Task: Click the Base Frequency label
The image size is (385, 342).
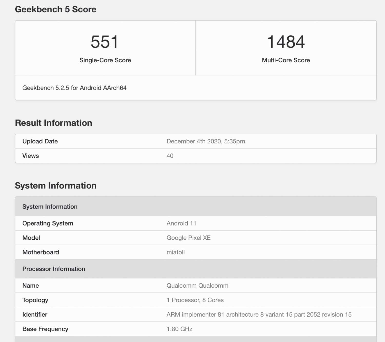Action: click(x=45, y=329)
